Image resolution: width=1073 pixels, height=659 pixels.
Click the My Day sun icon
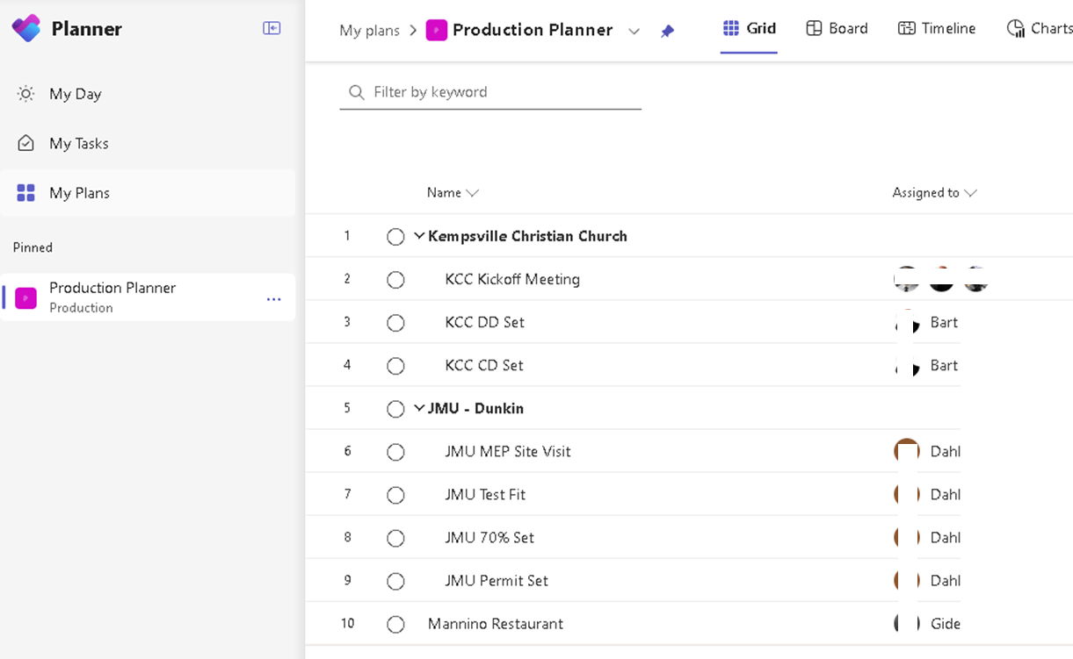click(26, 94)
